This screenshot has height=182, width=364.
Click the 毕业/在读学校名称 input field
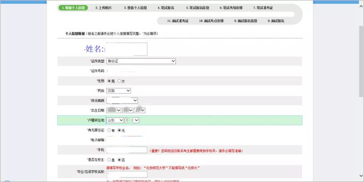(126, 174)
